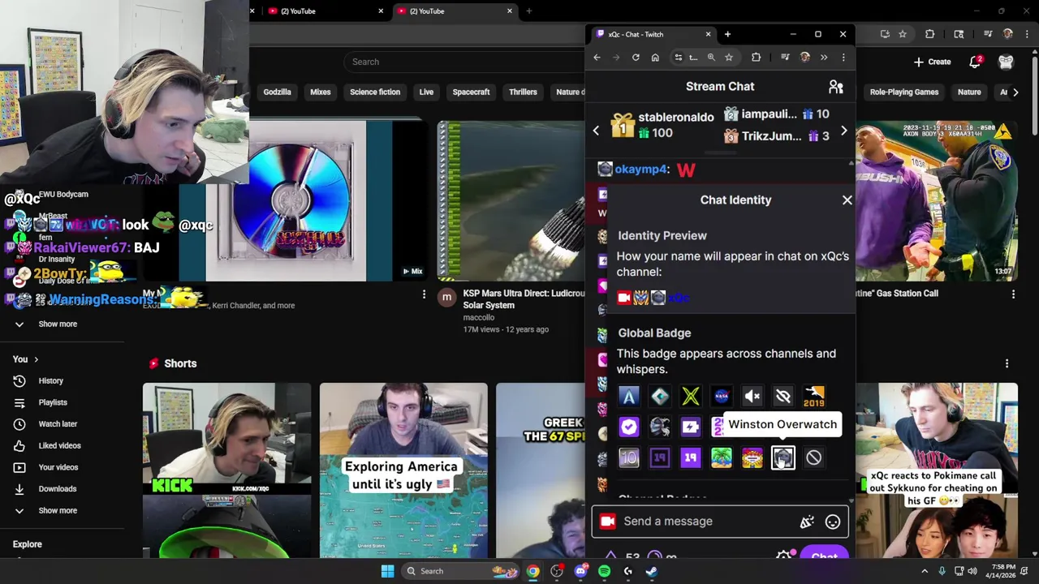Open YouTube notifications bell
Viewport: 1039px width, 584px height.
(x=976, y=62)
